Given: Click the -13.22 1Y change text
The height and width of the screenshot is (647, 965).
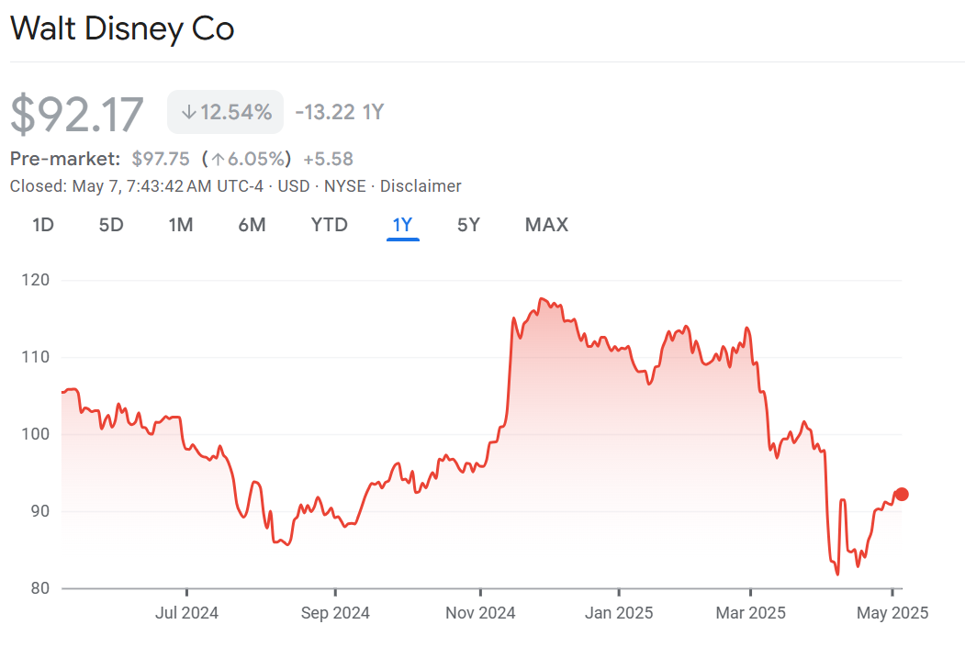Looking at the screenshot, I should (339, 113).
